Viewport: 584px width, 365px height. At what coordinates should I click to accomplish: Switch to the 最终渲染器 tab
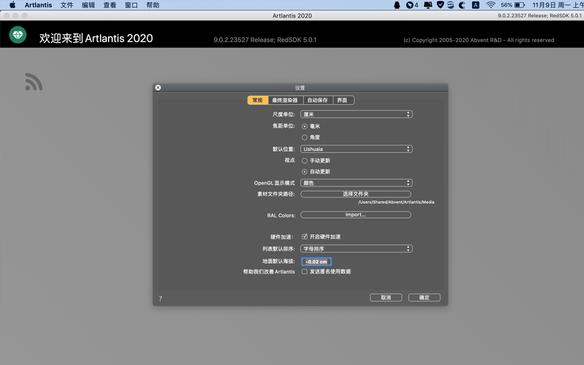point(285,100)
